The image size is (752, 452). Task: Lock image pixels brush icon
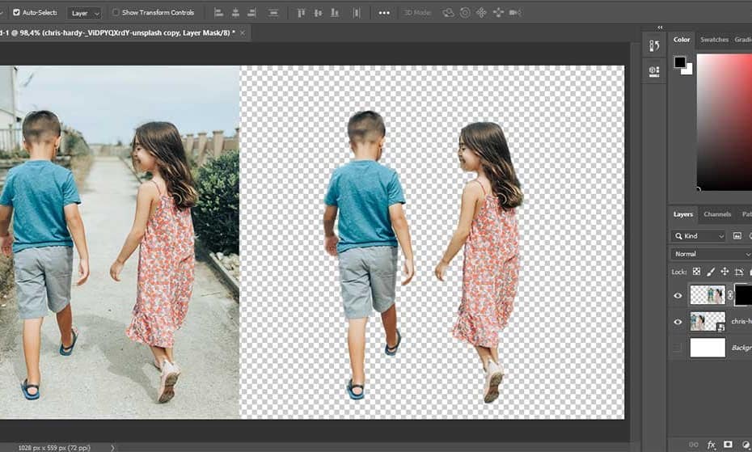pos(711,272)
